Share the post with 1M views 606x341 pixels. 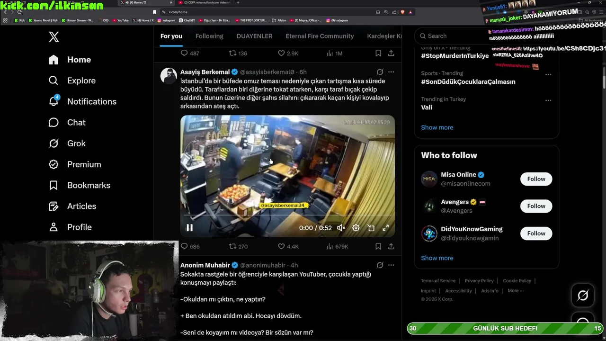(391, 54)
